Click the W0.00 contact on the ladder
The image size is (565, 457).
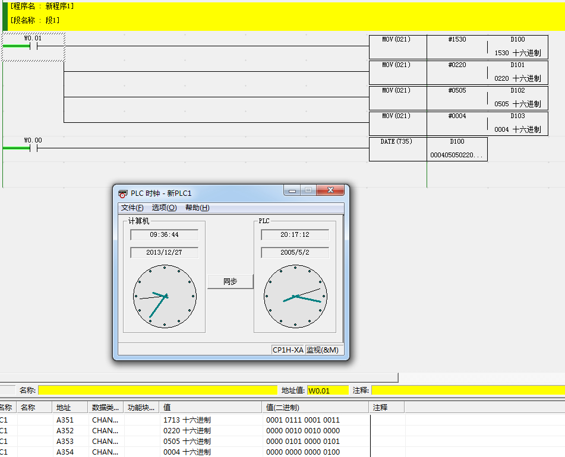pyautogui.click(x=33, y=148)
